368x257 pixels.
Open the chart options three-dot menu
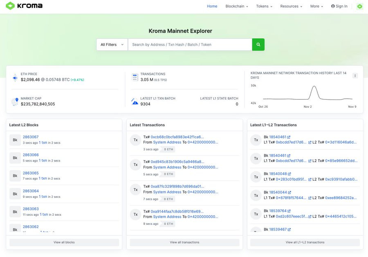[x=355, y=75]
